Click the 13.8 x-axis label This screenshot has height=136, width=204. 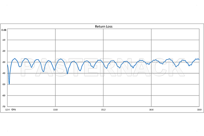pyautogui.click(x=55, y=110)
